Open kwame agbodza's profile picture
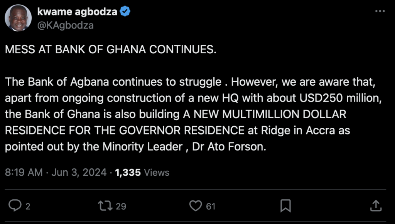This screenshot has width=395, height=224. [x=18, y=18]
